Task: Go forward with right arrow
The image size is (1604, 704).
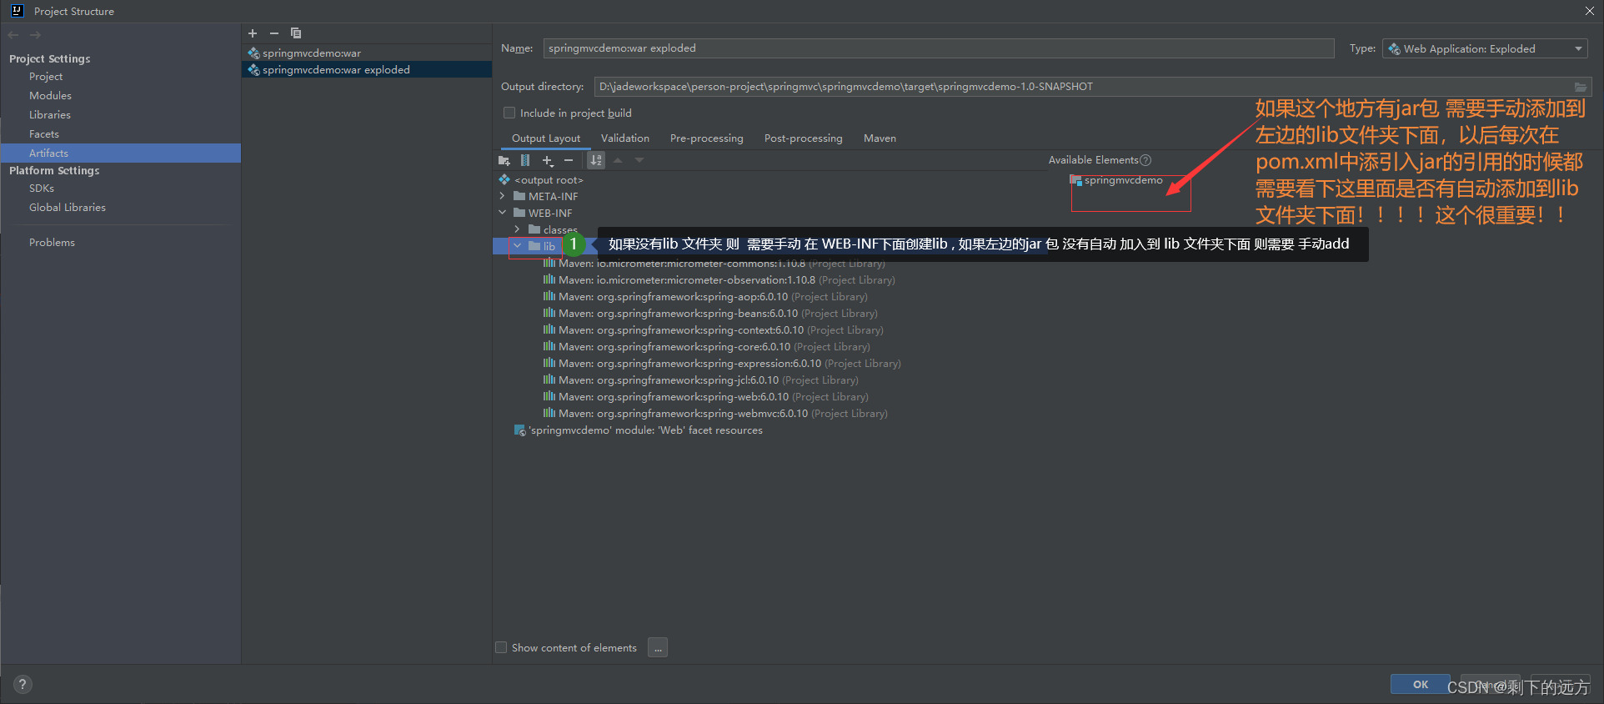Action: (35, 35)
